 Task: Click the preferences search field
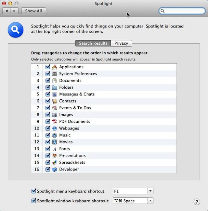184,11
